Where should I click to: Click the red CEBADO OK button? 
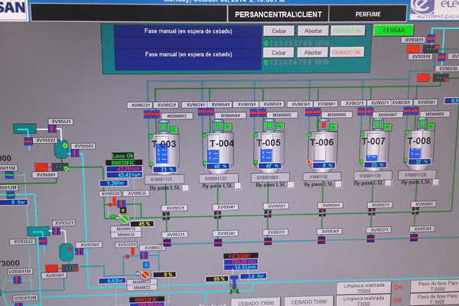(x=347, y=52)
